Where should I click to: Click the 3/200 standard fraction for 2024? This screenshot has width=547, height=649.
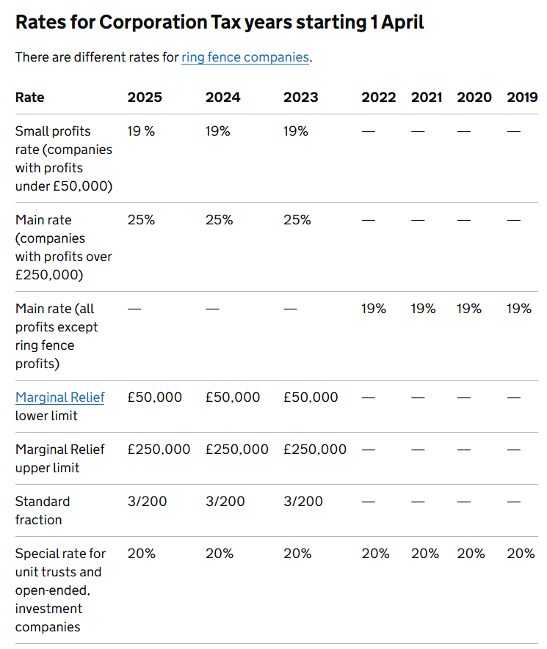click(x=225, y=502)
